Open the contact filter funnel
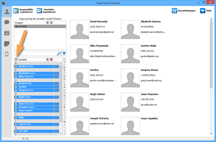Image resolution: width=216 pixels, height=142 pixels. click(64, 53)
